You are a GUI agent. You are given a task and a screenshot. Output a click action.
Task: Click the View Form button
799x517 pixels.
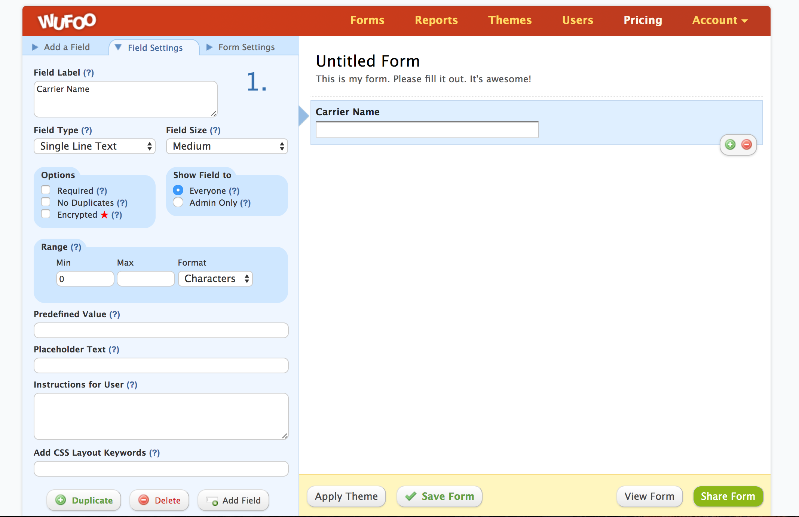pyautogui.click(x=649, y=496)
